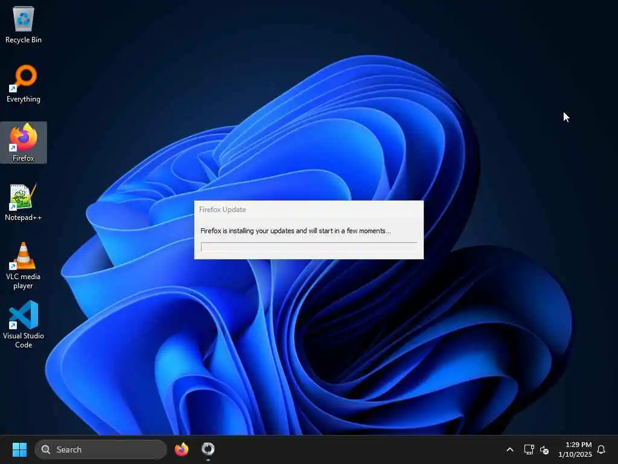Open the clock and date flyout
This screenshot has width=618, height=464.
(575, 449)
